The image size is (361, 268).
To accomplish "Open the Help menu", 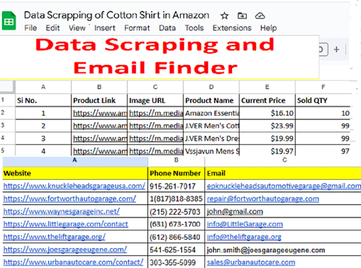I will pos(269,28).
